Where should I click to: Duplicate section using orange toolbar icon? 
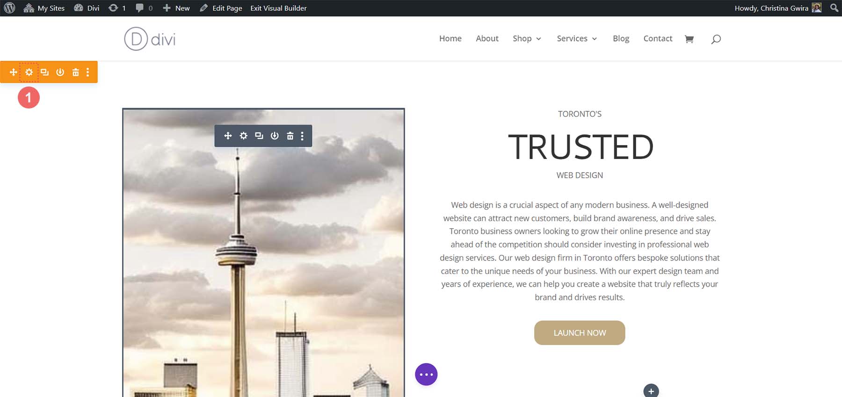44,72
